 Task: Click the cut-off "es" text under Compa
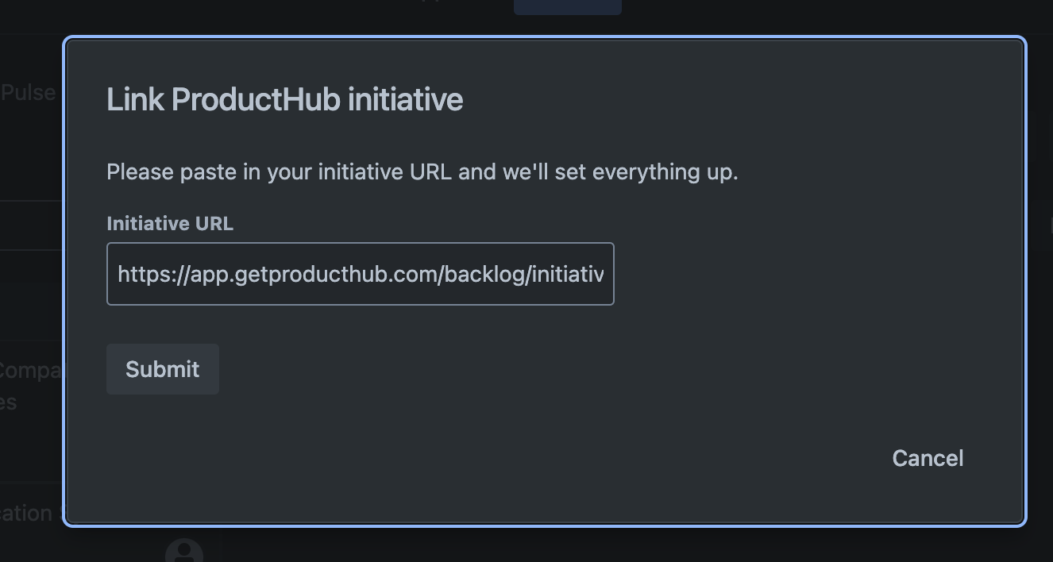pos(10,402)
